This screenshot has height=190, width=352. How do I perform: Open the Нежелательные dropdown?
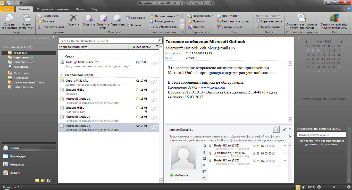tap(52, 27)
